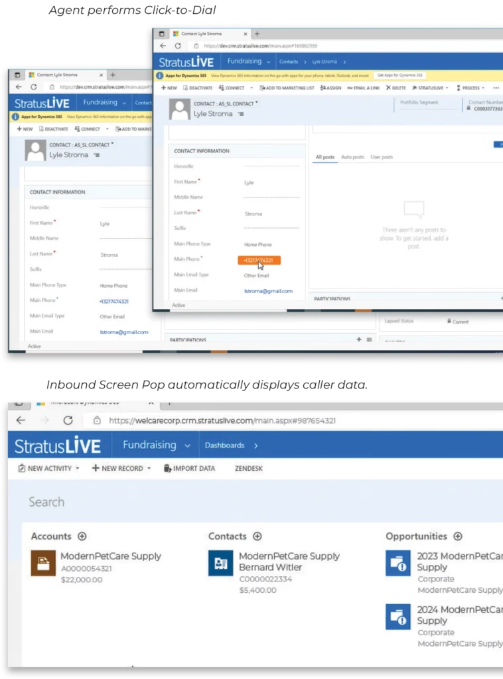The width and height of the screenshot is (503, 679).
Task: Open record menu icon beside Lyle Stroma in front window
Action: 242,114
